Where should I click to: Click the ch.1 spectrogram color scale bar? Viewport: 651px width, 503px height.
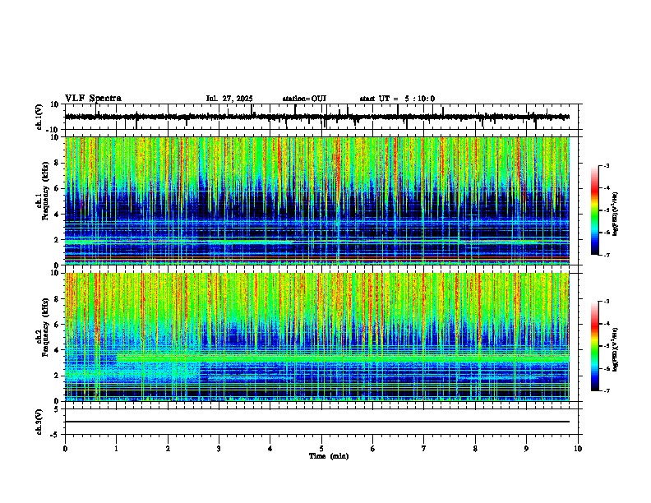595,210
